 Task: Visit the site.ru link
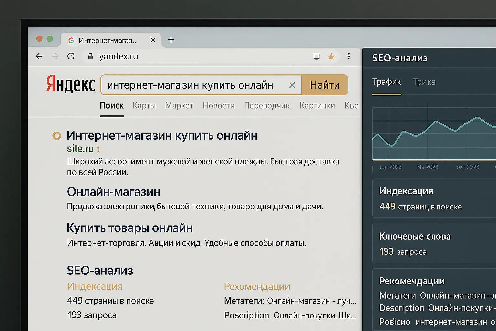coord(80,149)
